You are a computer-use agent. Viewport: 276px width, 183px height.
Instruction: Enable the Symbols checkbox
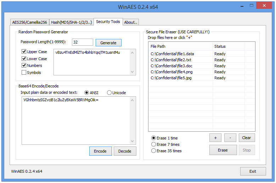24,73
